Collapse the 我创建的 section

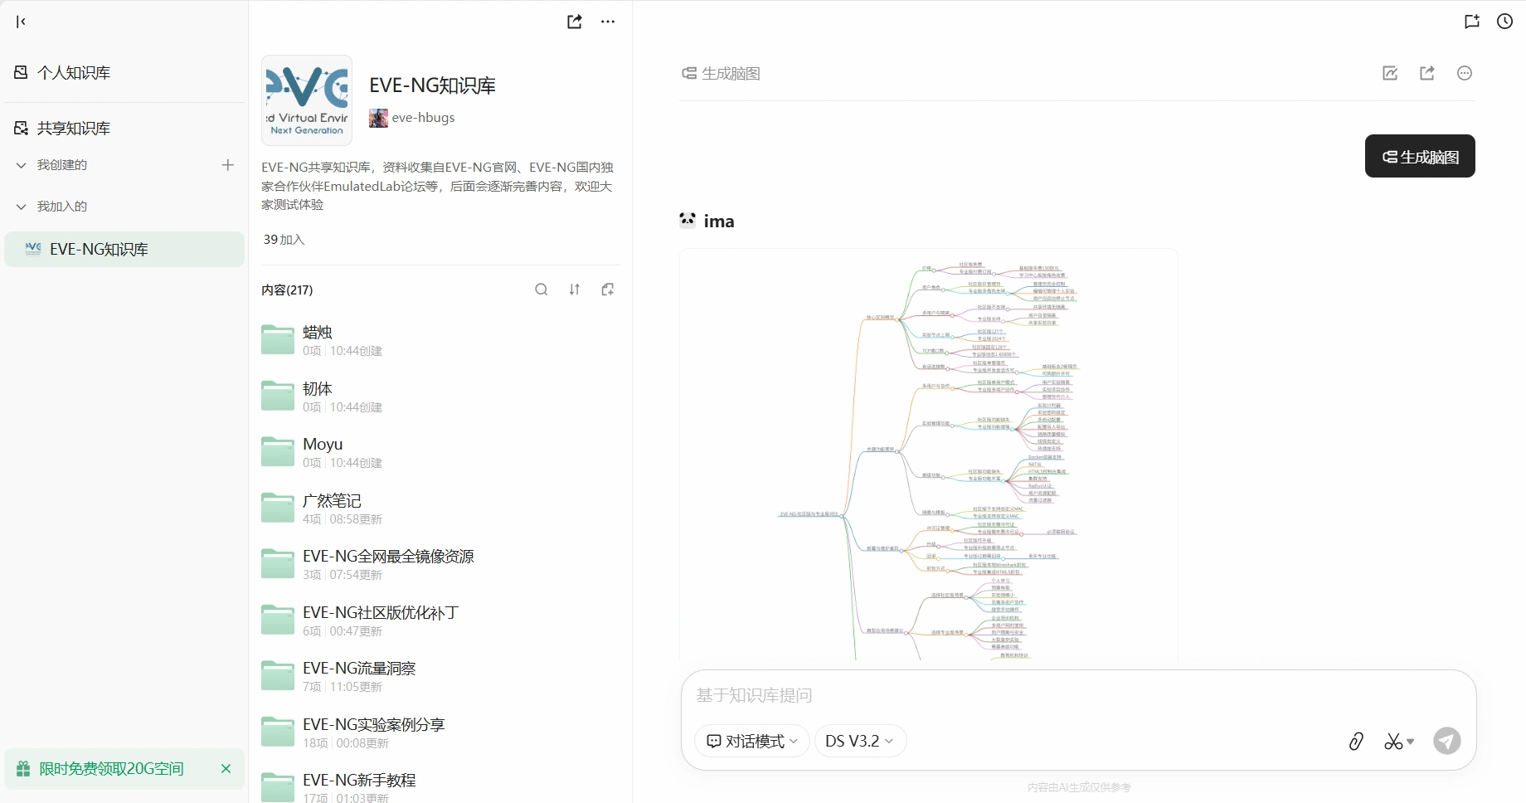click(22, 165)
